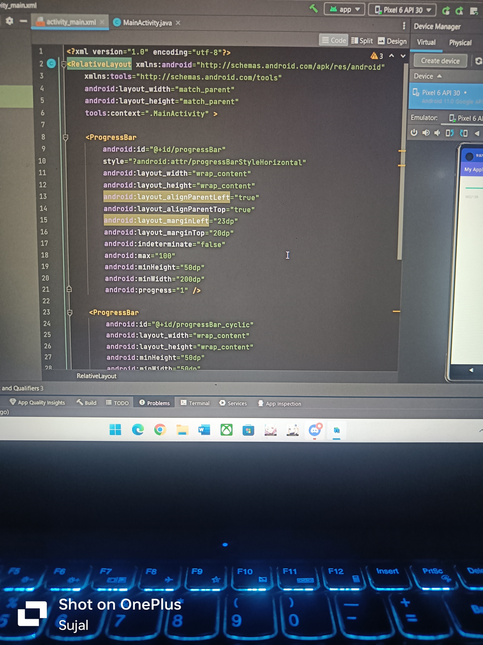The image size is (483, 645).
Task: Click the Apply Code Changes icon
Action: pos(459,11)
